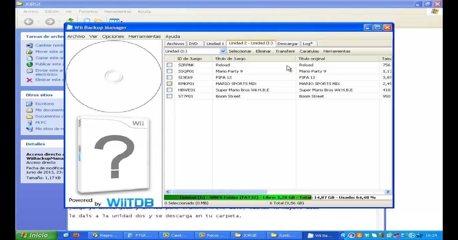This screenshot has width=458, height=240.
Task: Open the Seleccionar dropdown menu
Action: coord(240,51)
